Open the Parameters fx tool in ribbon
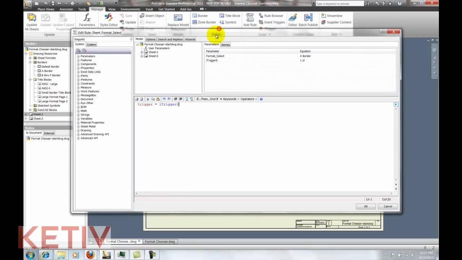 pyautogui.click(x=87, y=20)
